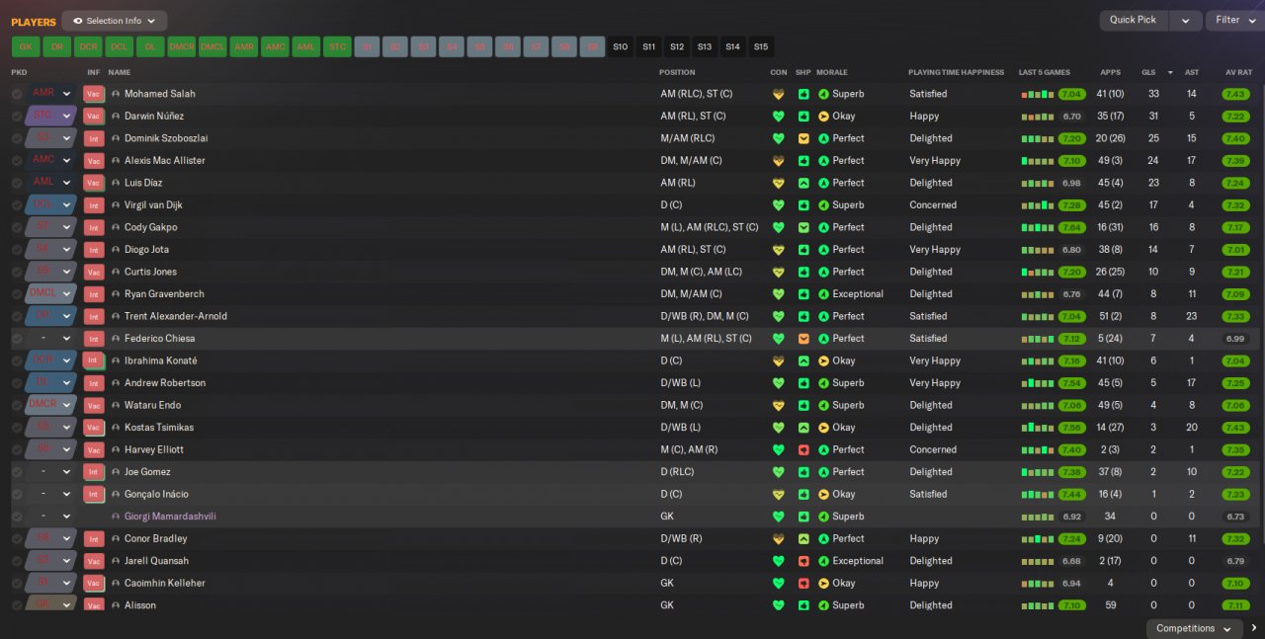
Task: Click Mohamed Salah's condition heart icon
Action: point(779,94)
